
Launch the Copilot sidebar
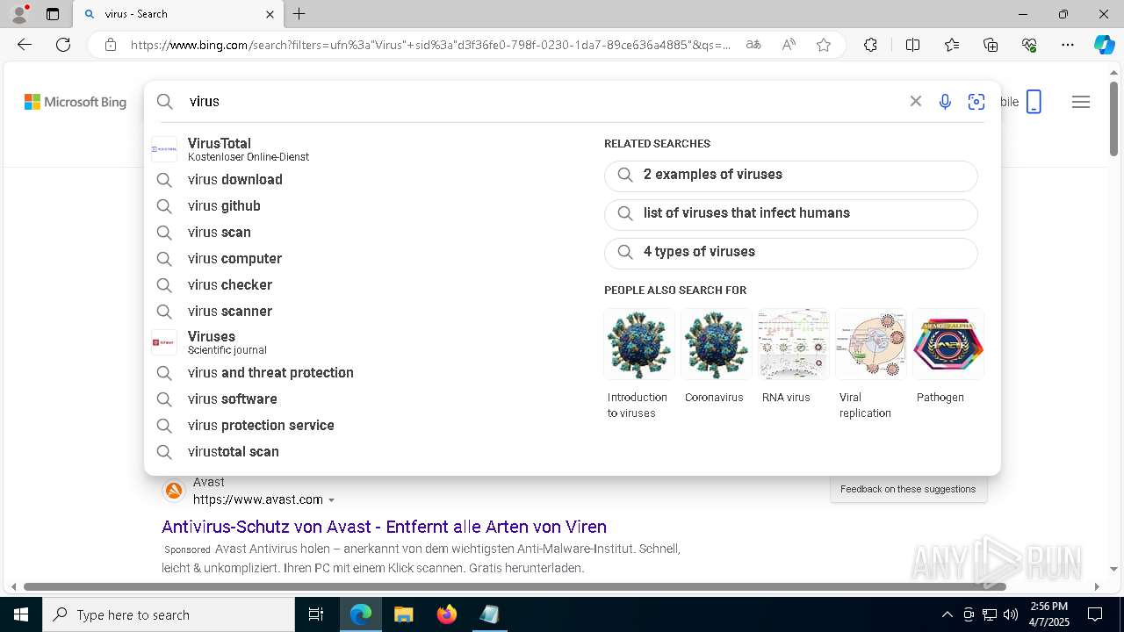[1104, 45]
